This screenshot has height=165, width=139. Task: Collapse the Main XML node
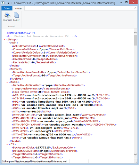click(7, 43)
